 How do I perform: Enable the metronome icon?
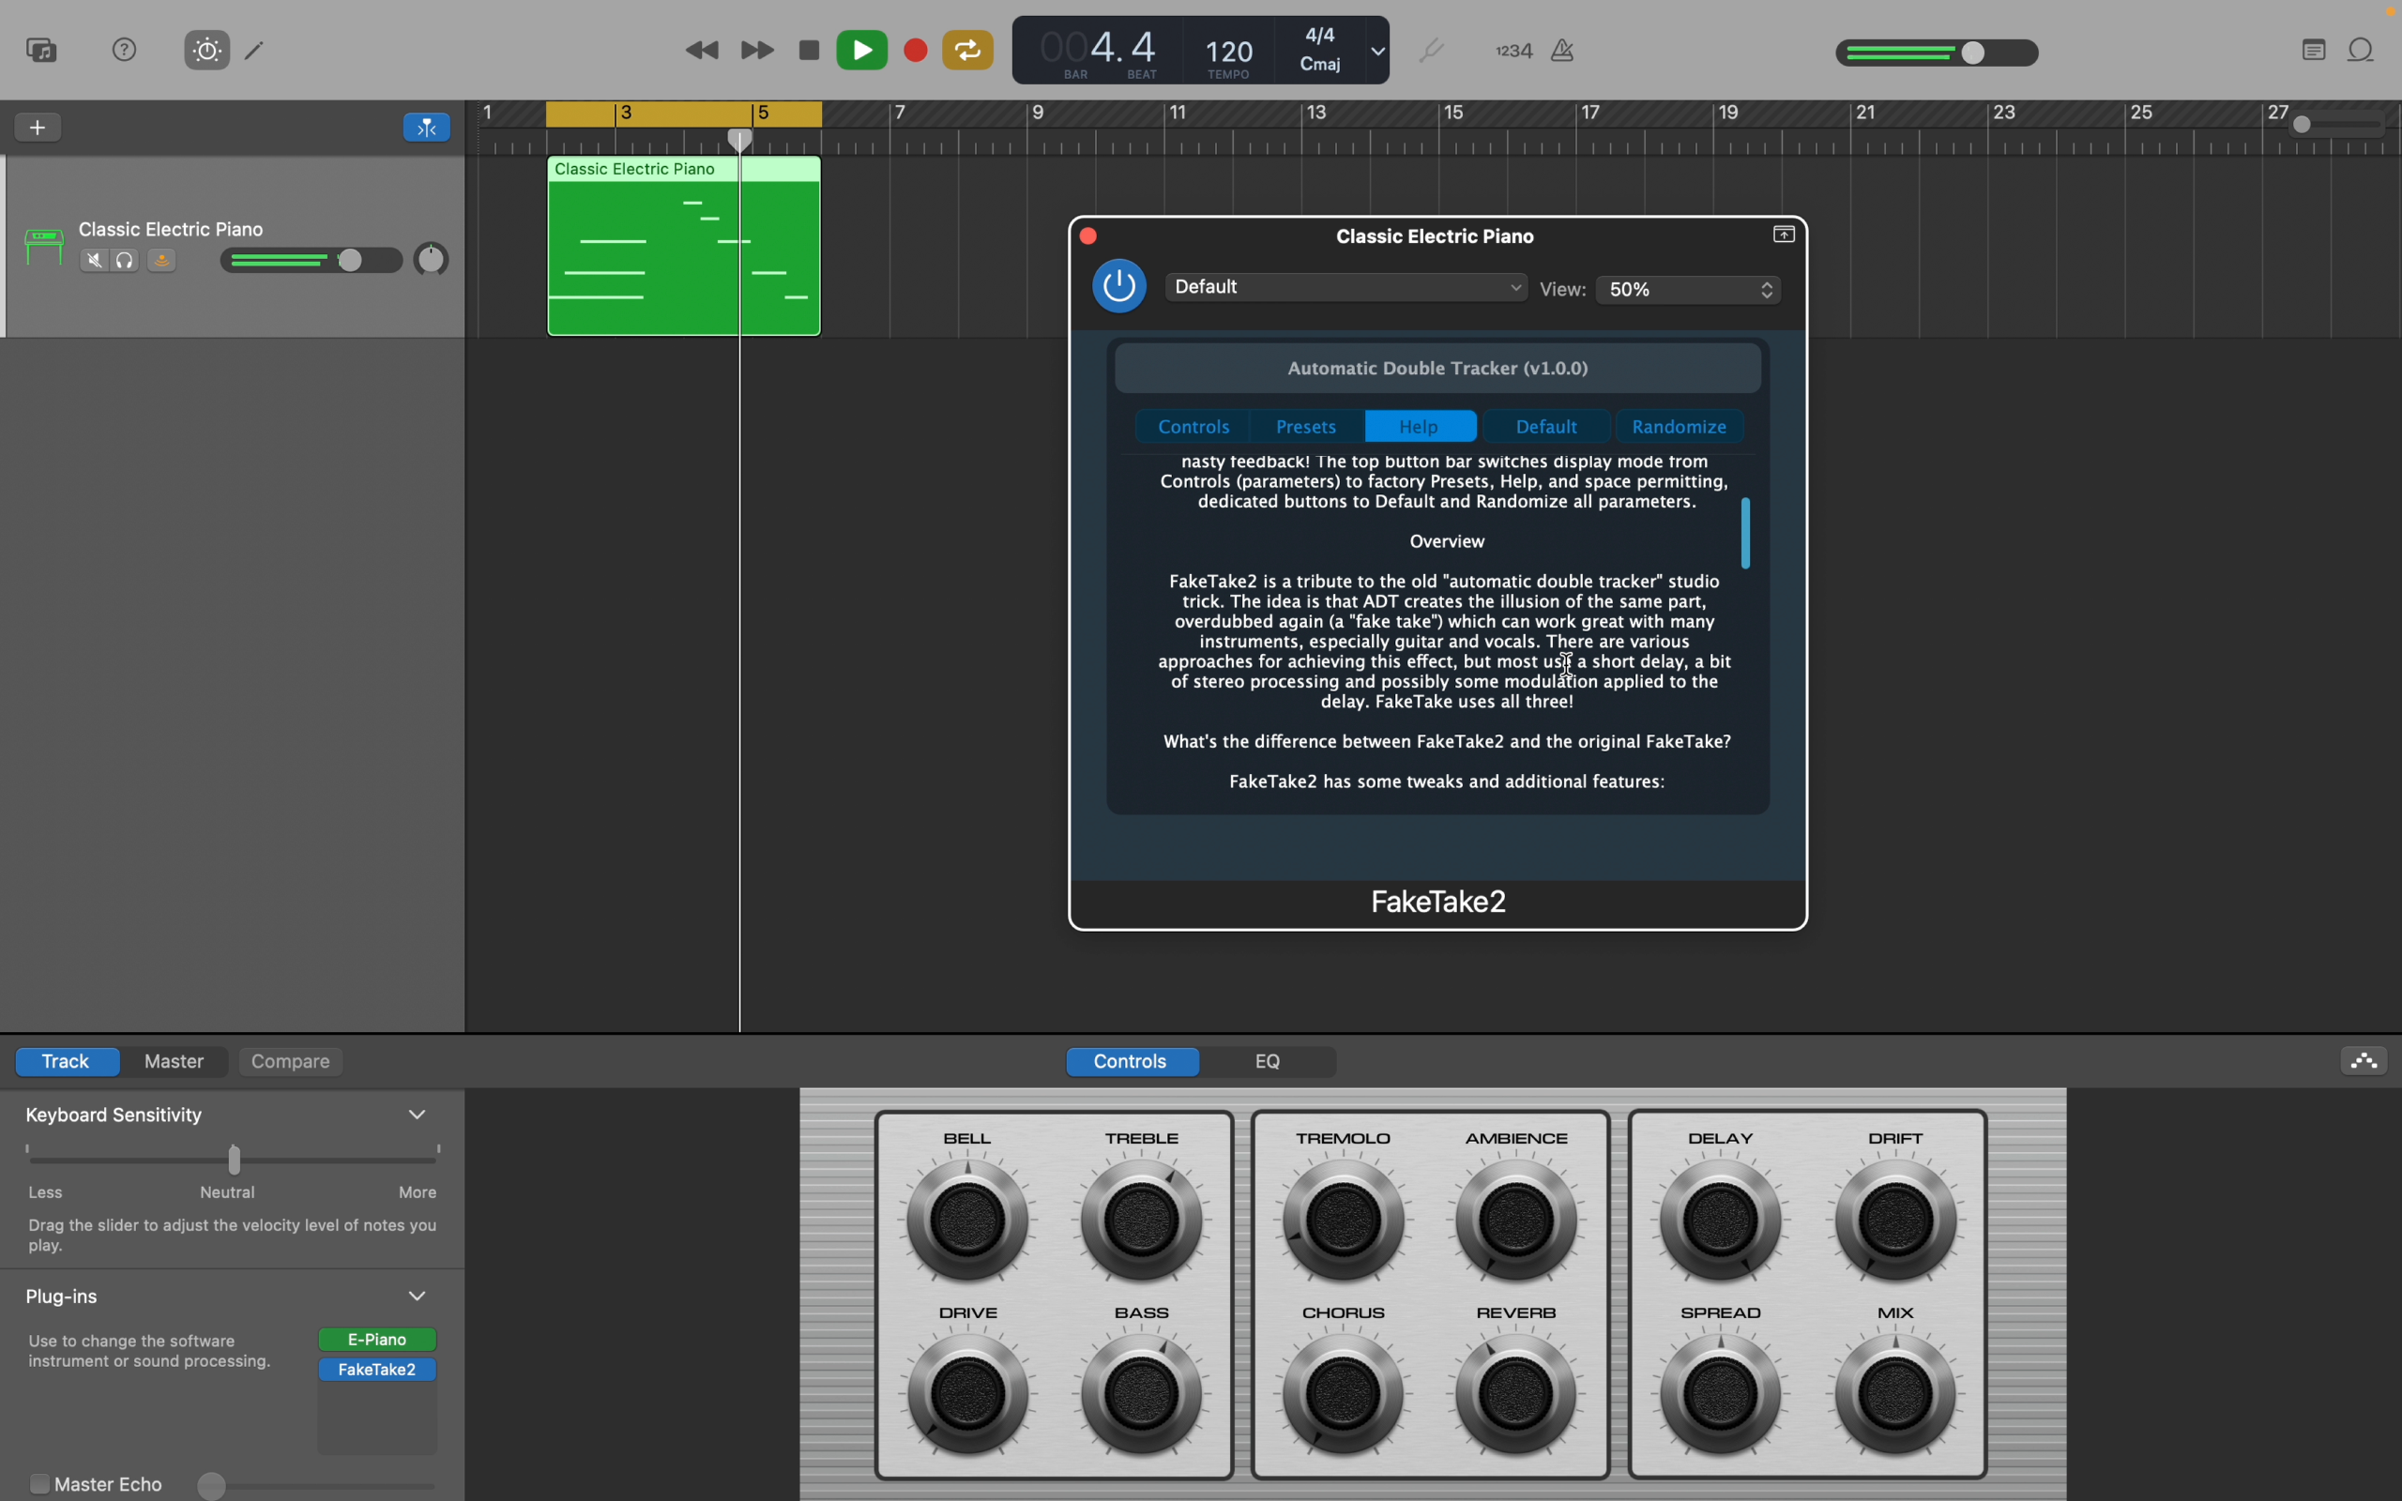[x=1563, y=51]
